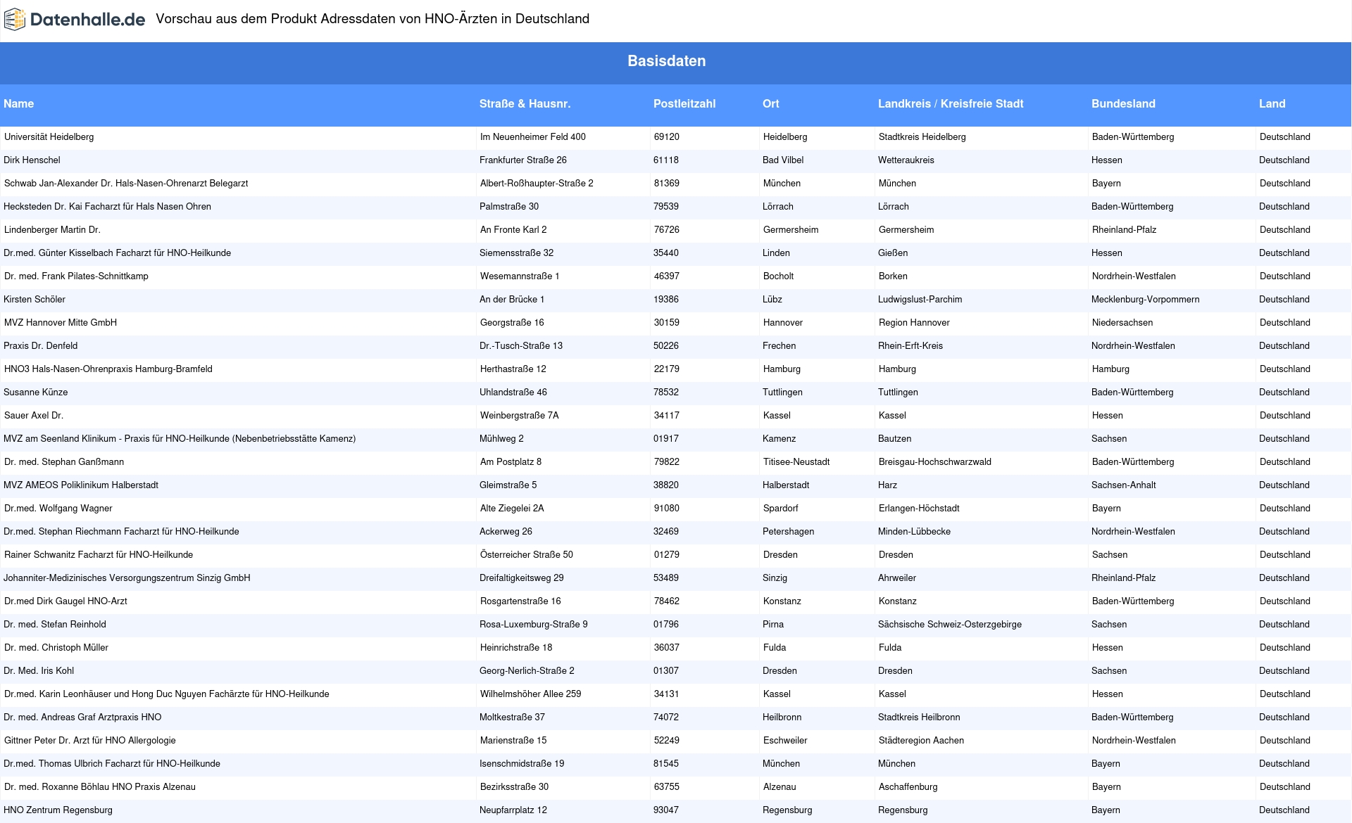Click the page title about HNO-Ärzten
Image resolution: width=1352 pixels, height=823 pixels.
point(373,19)
